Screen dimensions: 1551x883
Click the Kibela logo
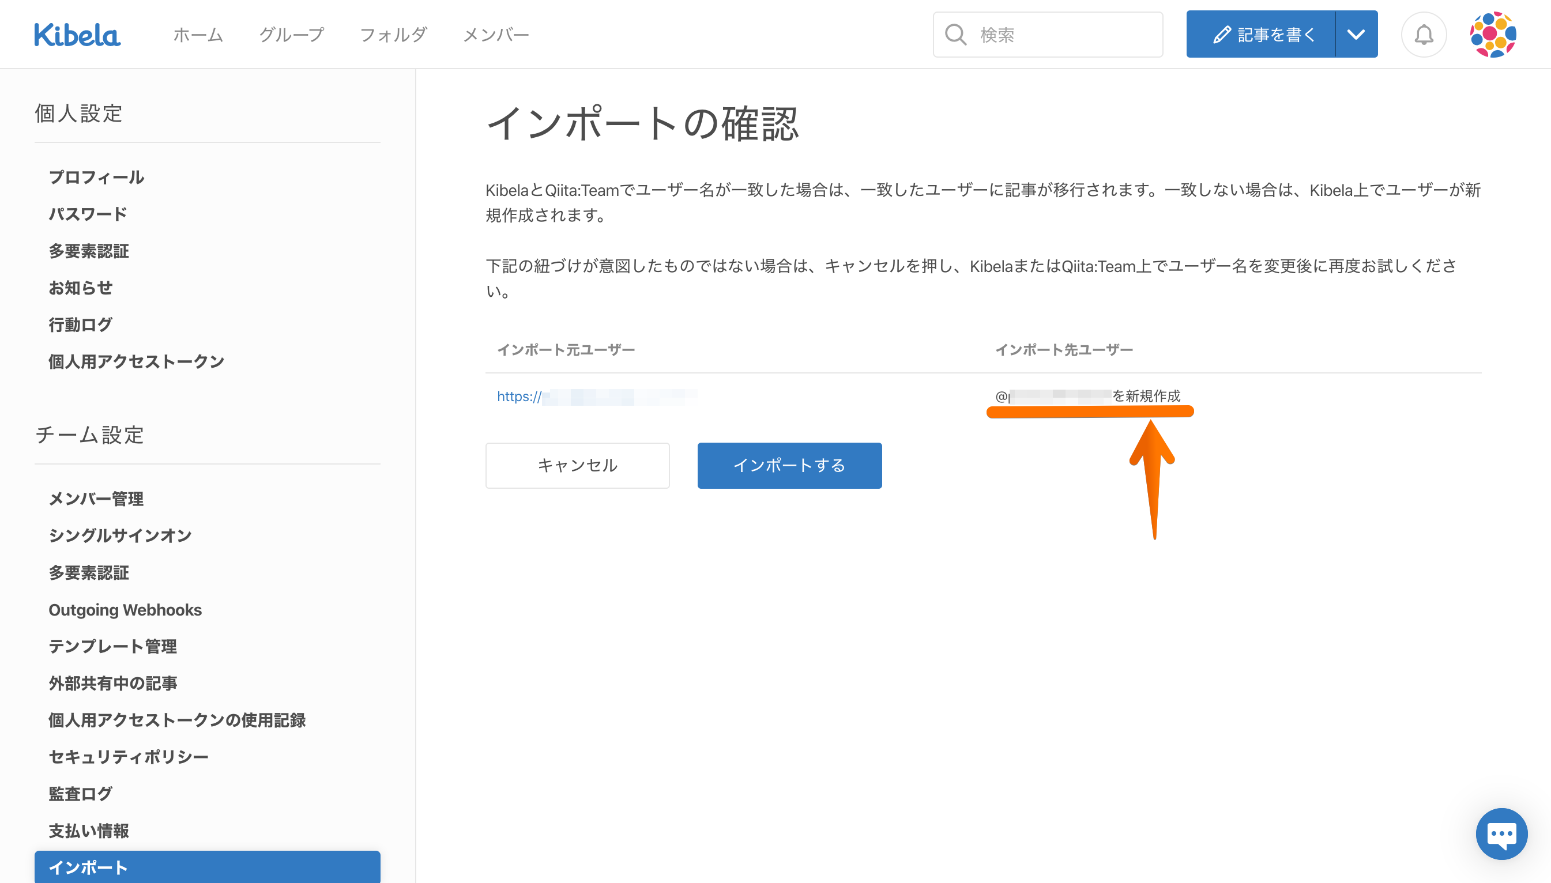click(77, 35)
